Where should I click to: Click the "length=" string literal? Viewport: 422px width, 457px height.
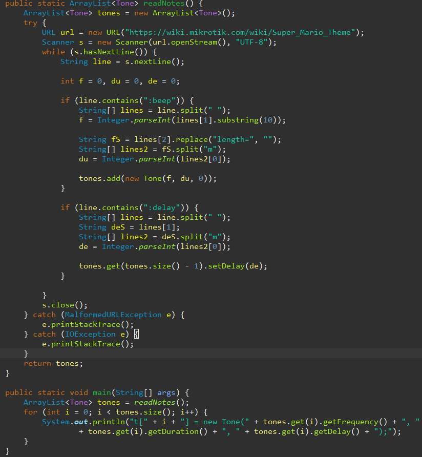[x=233, y=139]
